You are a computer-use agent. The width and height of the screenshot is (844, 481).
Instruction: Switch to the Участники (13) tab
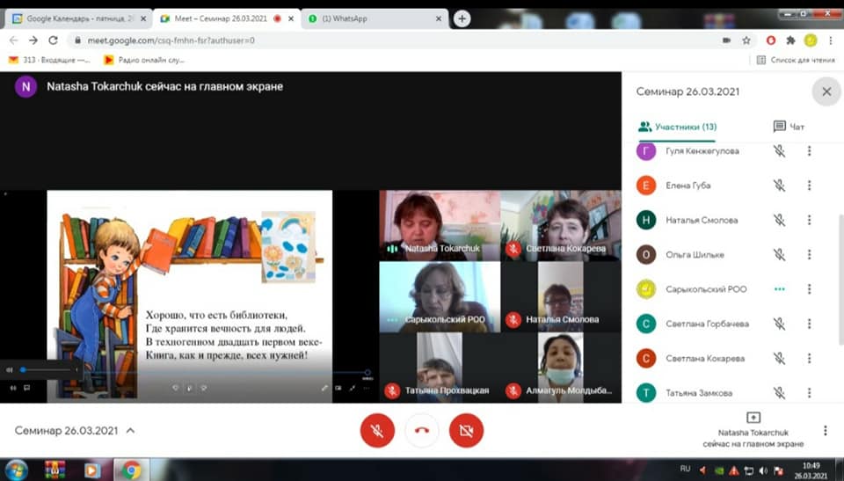click(x=677, y=128)
